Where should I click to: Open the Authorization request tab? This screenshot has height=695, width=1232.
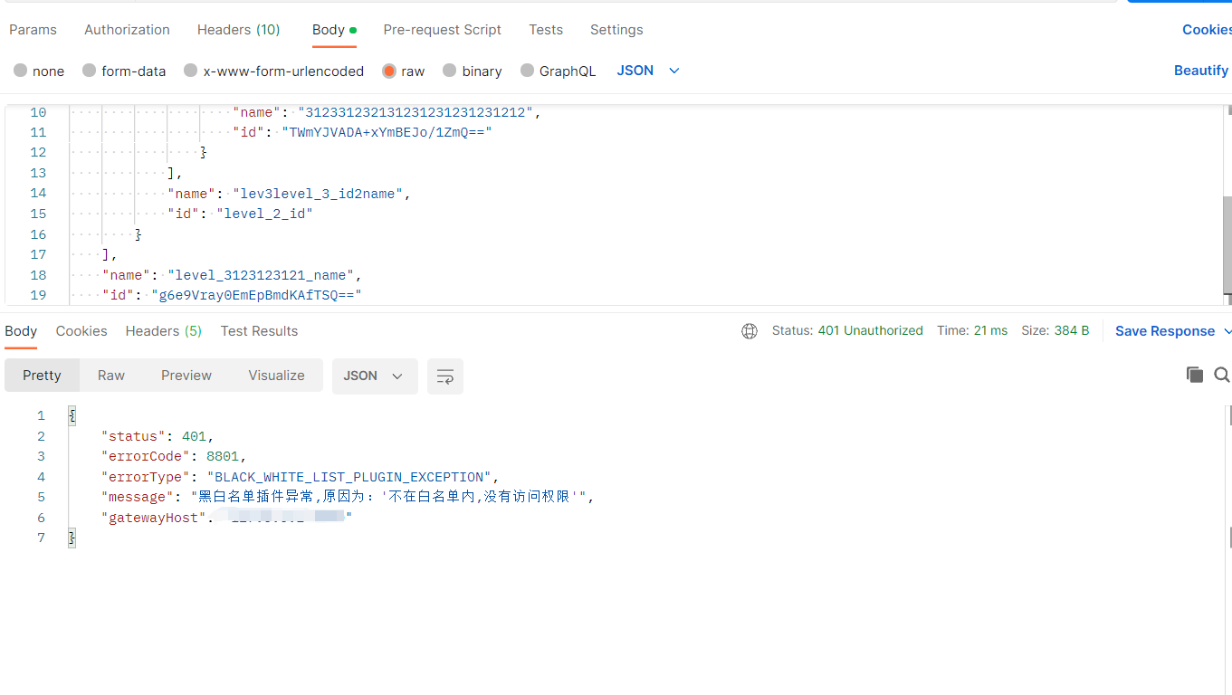click(127, 30)
